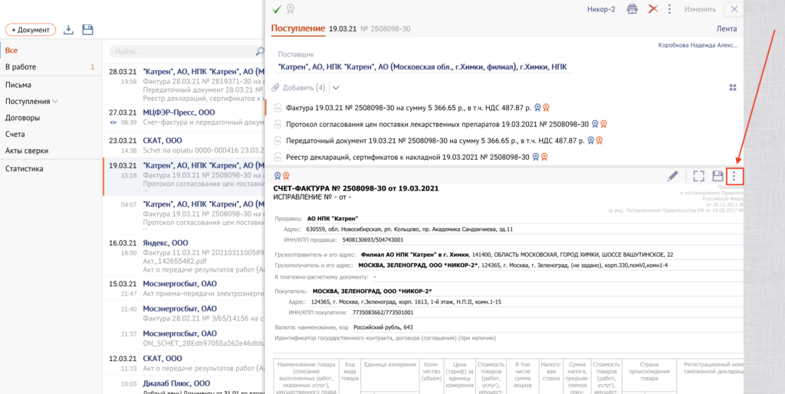Expand the invoice preview to fullscreen
This screenshot has height=394, width=785.
[698, 176]
